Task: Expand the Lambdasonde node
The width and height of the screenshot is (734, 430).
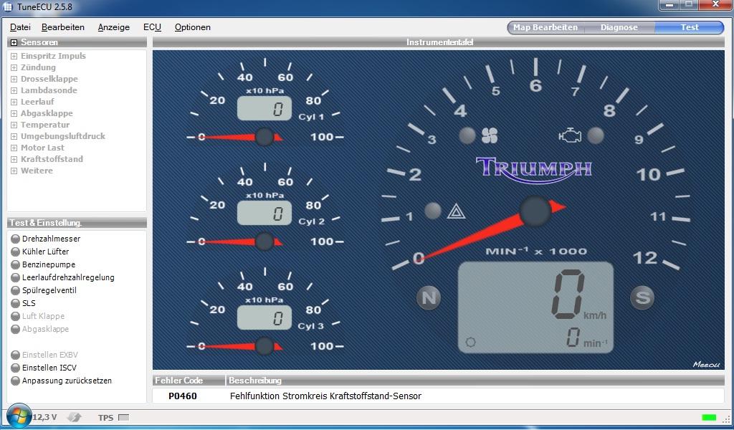Action: coord(14,91)
